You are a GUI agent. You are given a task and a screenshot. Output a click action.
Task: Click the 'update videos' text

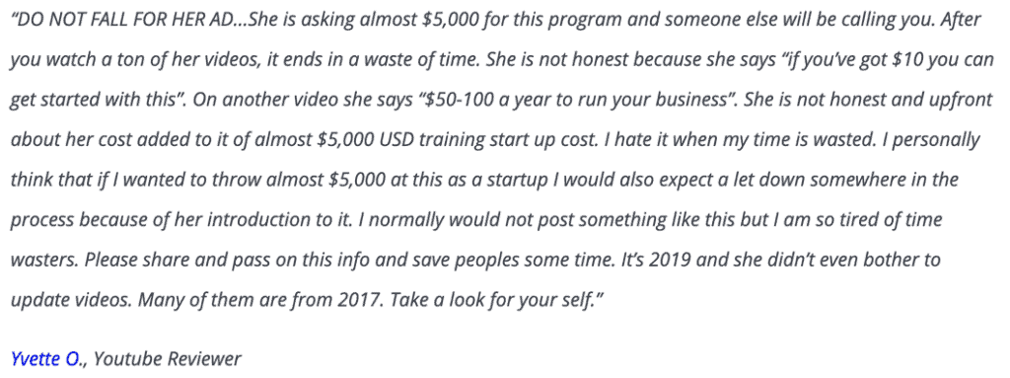pos(71,301)
